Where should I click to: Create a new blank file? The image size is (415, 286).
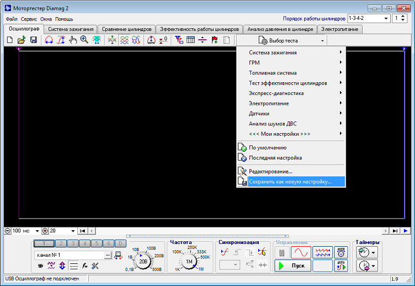9,40
